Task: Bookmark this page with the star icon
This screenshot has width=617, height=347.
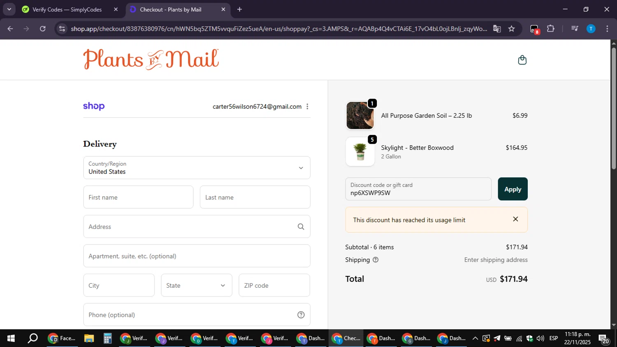Action: click(x=511, y=29)
